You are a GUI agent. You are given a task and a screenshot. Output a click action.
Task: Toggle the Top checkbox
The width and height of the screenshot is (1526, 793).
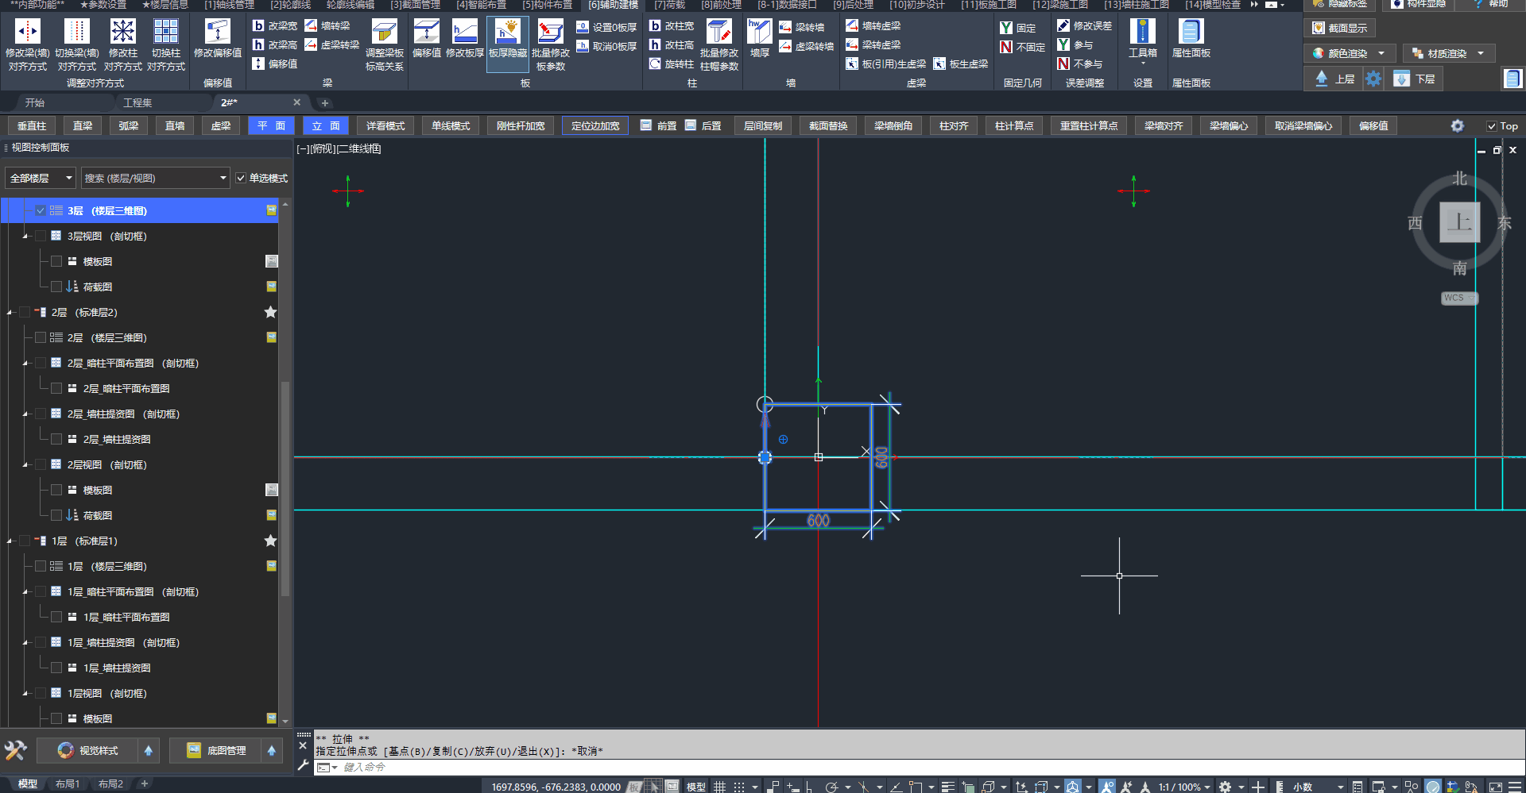pyautogui.click(x=1492, y=126)
